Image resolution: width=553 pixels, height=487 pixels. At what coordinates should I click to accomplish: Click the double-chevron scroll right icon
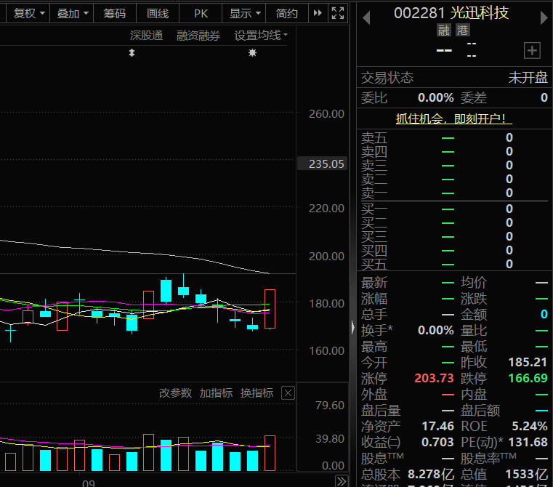click(x=342, y=481)
